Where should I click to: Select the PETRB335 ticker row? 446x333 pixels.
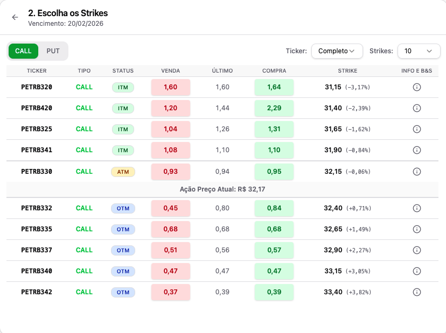coord(222,229)
